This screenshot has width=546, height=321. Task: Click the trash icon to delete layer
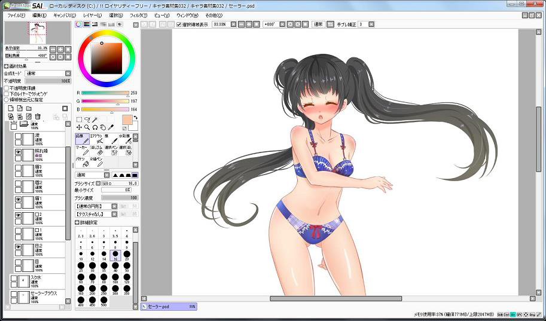(38, 117)
